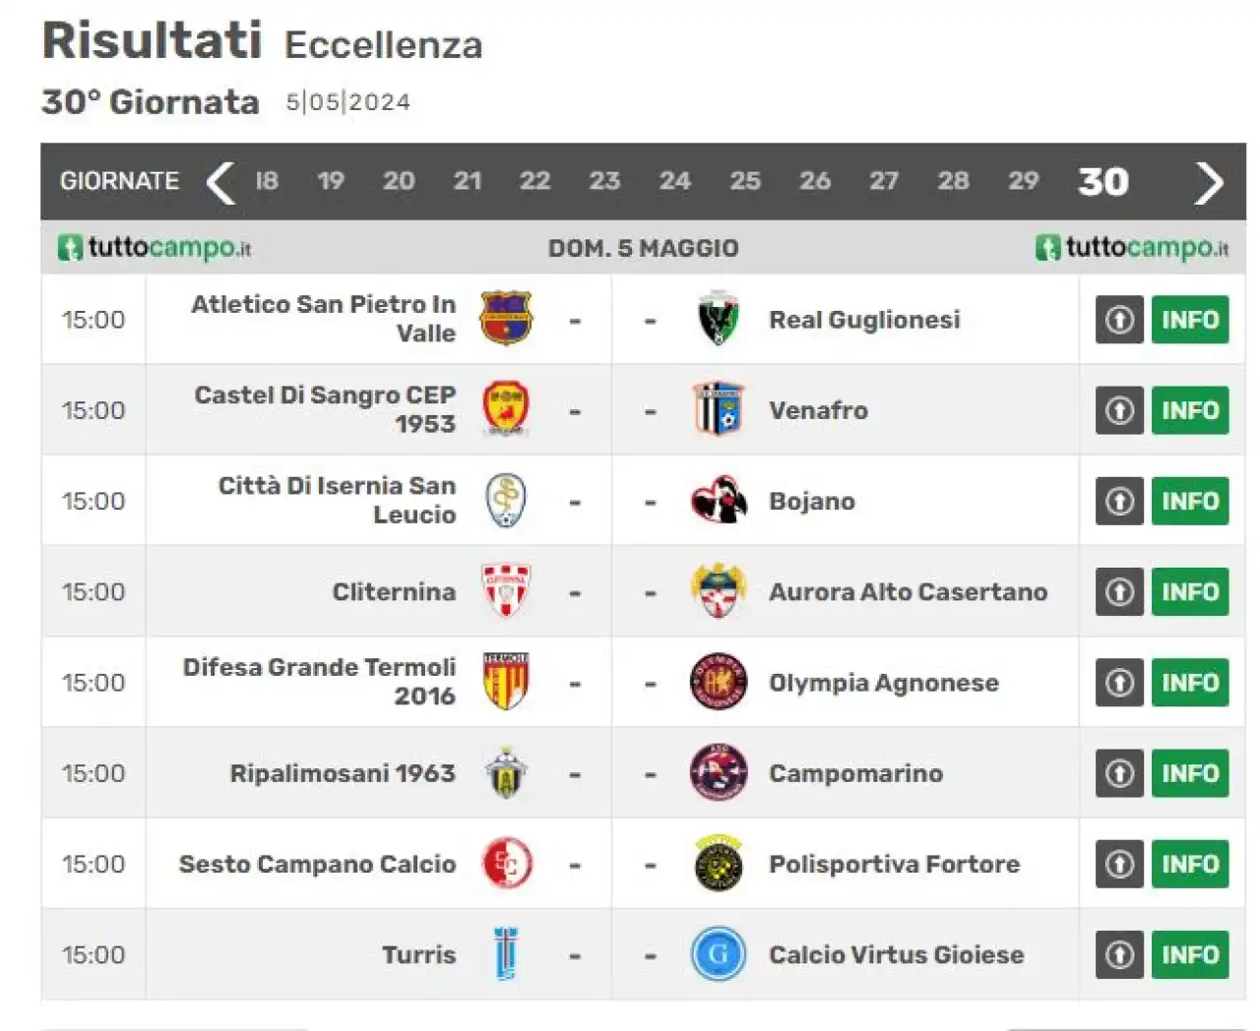The width and height of the screenshot is (1260, 1031).
Task: Click the Sesto Campano Calcio crest
Action: [x=507, y=863]
